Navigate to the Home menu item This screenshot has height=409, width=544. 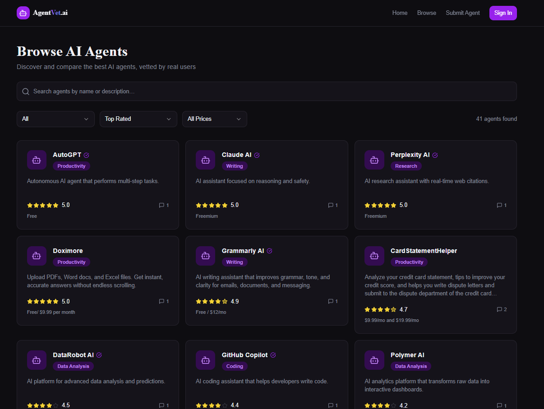400,13
